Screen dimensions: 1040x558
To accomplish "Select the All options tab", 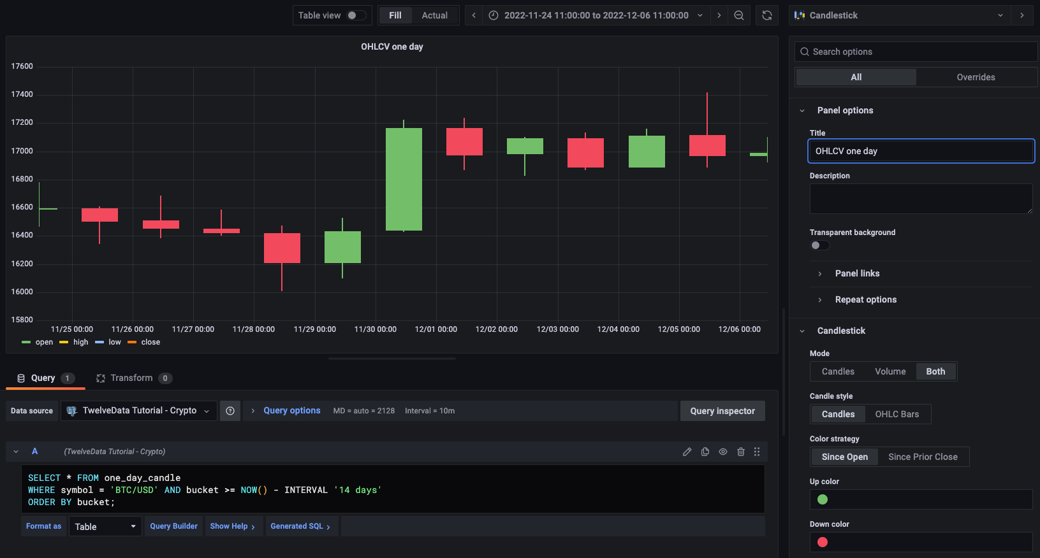I will click(856, 77).
